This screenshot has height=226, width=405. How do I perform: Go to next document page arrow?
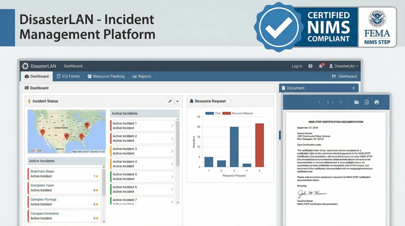click(341, 102)
